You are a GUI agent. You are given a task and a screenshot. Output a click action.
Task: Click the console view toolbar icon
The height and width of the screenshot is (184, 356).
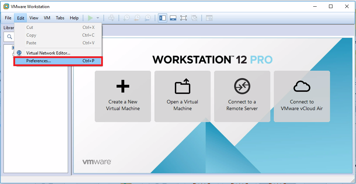pos(209,18)
